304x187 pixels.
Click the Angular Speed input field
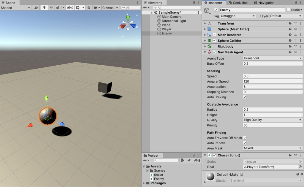tap(272, 81)
